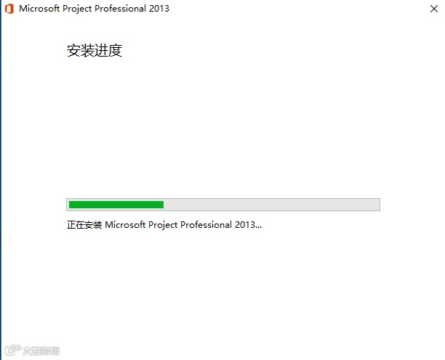This screenshot has height=360, width=445.
Task: Click blank white area between heading and progress bar
Action: pos(222,128)
